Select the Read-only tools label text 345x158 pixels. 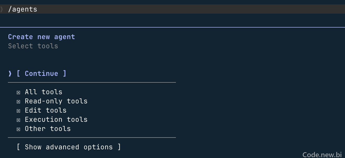[x=56, y=101]
